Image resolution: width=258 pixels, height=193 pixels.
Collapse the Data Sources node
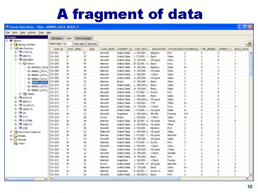coord(11,48)
